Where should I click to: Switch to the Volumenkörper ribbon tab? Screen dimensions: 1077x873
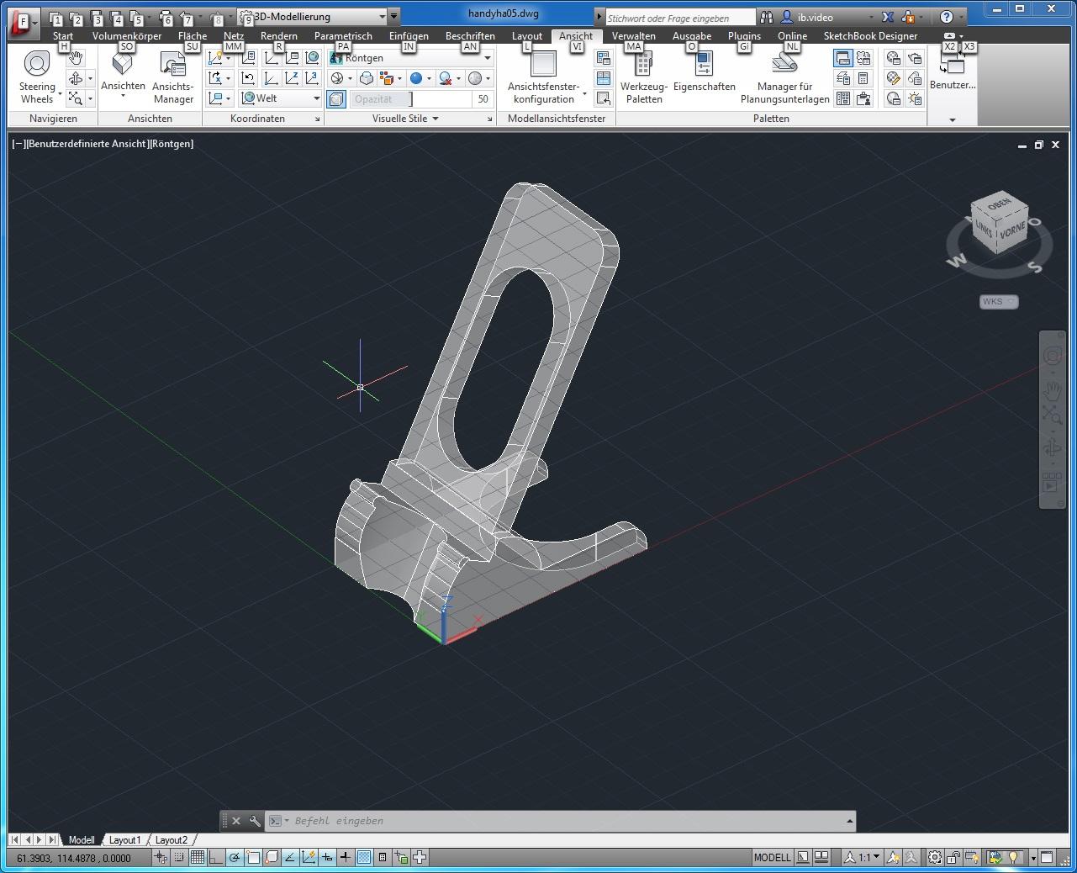pyautogui.click(x=127, y=36)
